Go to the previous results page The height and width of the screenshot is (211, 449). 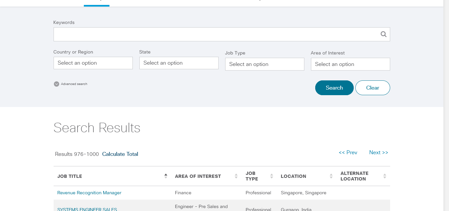[348, 153]
